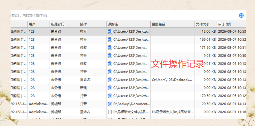Sort by the 用户 column header
The image size is (255, 126).
(39, 24)
